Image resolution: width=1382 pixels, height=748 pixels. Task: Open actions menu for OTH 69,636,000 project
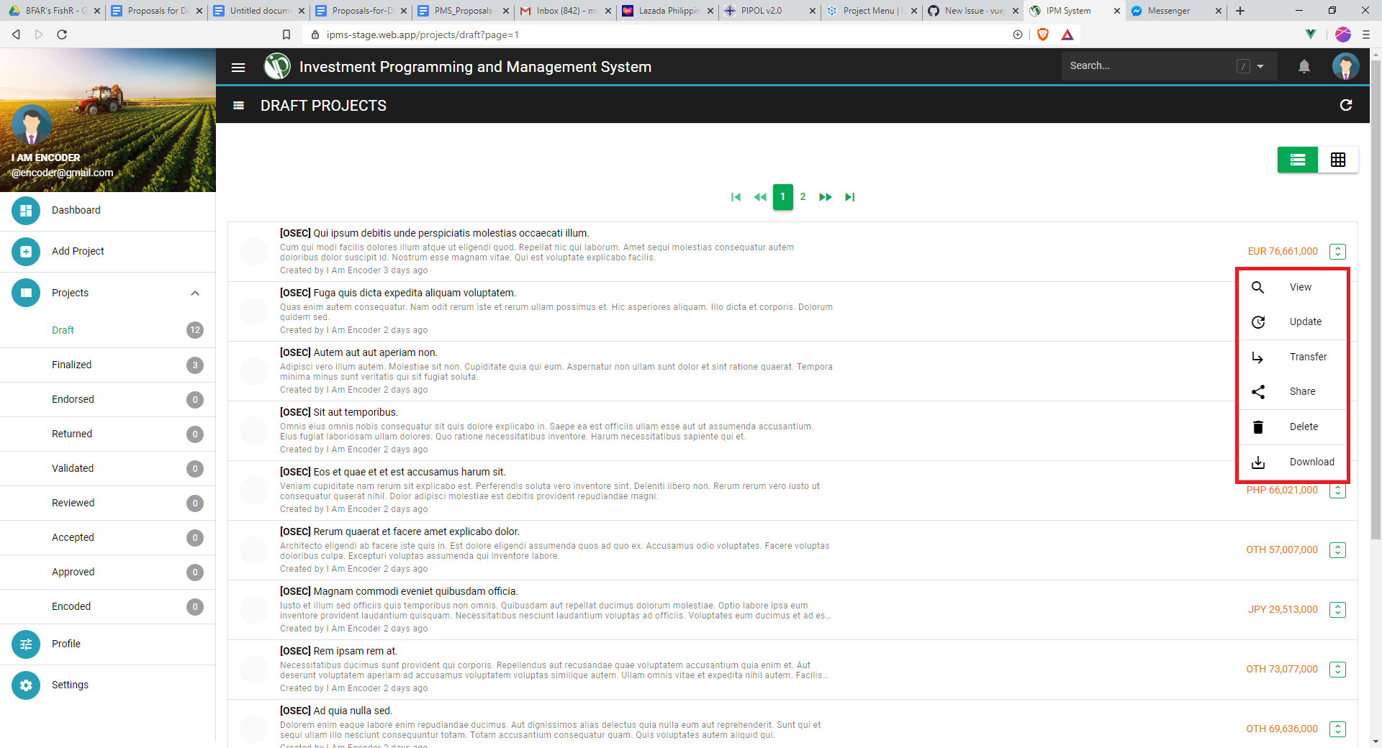pyautogui.click(x=1337, y=729)
